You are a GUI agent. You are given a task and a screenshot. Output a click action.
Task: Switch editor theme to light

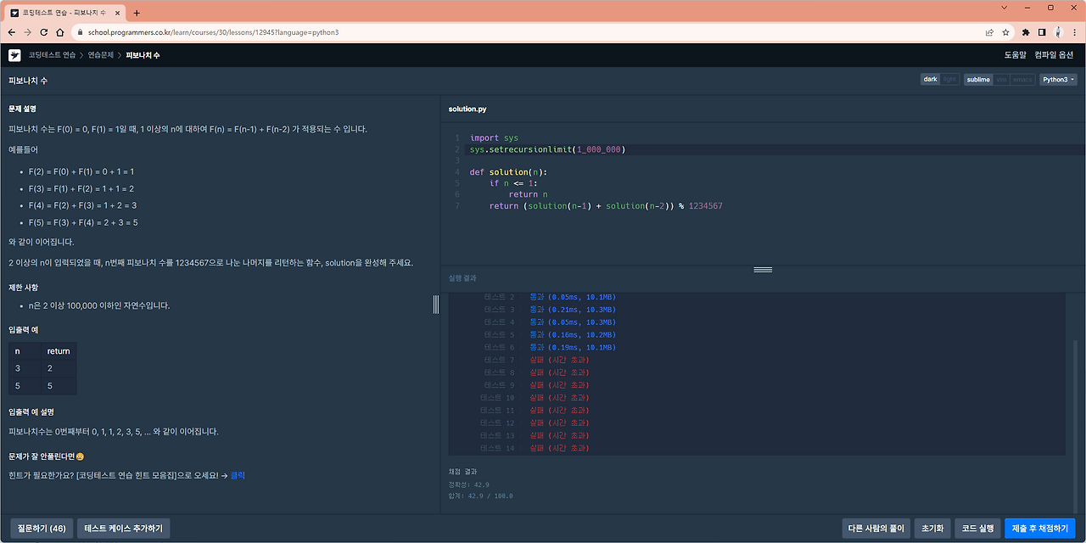[949, 80]
